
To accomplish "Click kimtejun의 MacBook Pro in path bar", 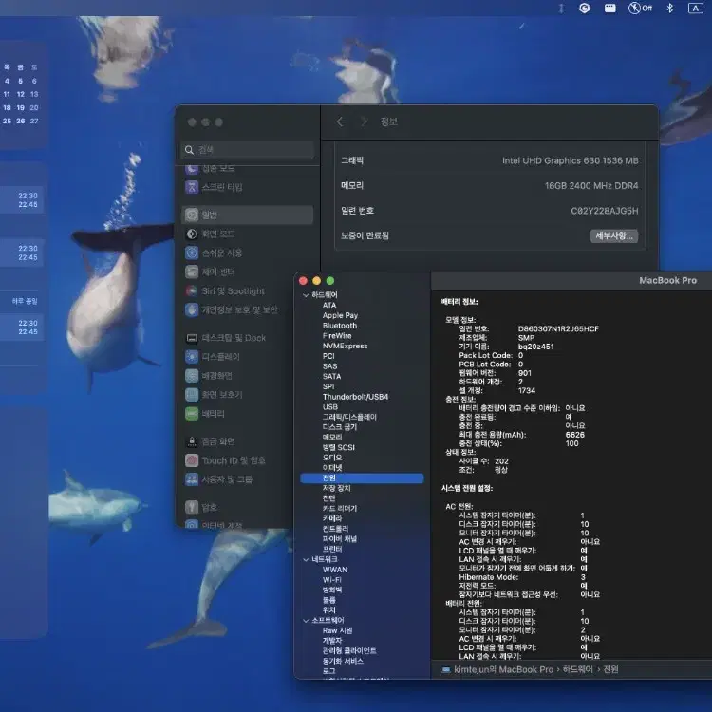I will pyautogui.click(x=503, y=670).
